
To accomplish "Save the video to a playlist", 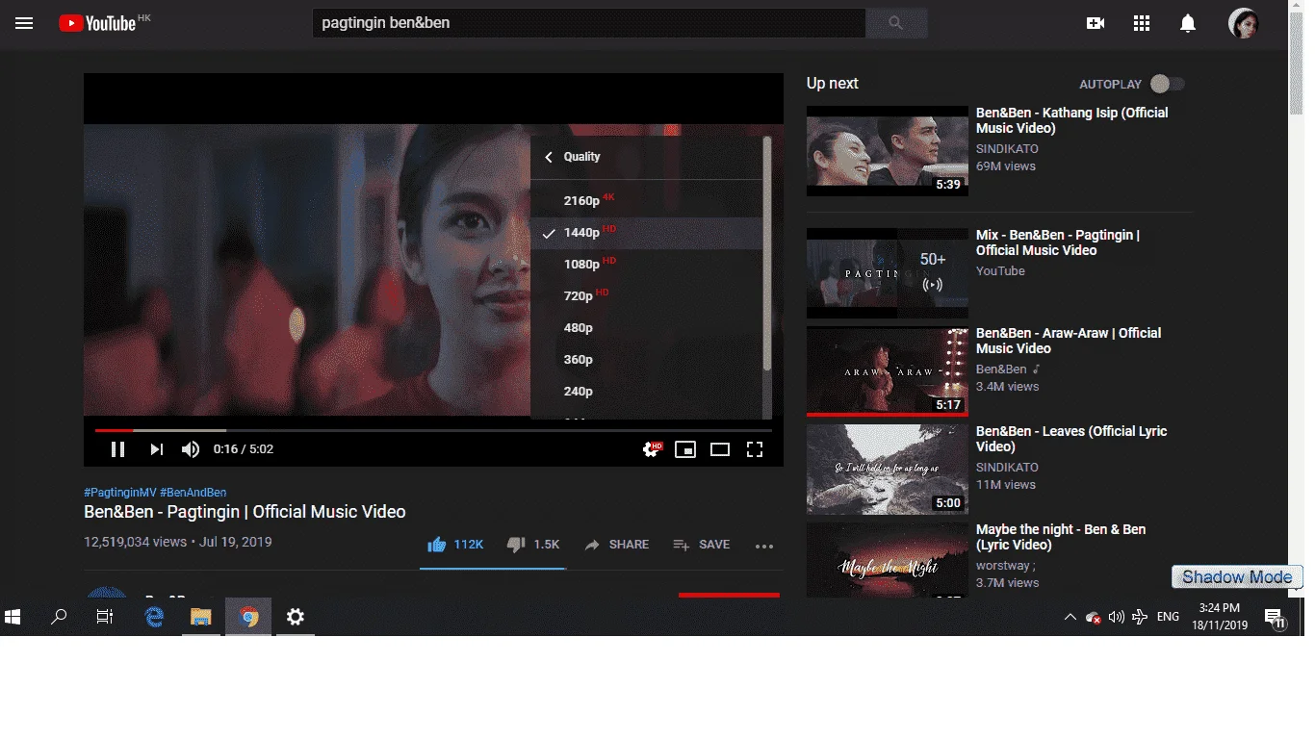I will (702, 545).
